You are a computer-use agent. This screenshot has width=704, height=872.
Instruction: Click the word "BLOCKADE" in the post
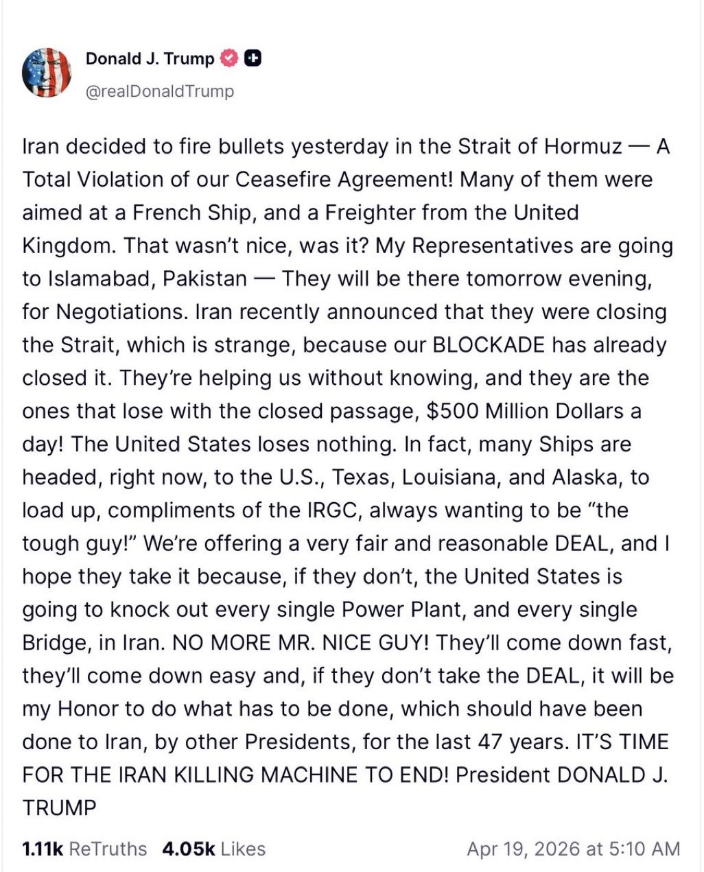[x=489, y=344]
